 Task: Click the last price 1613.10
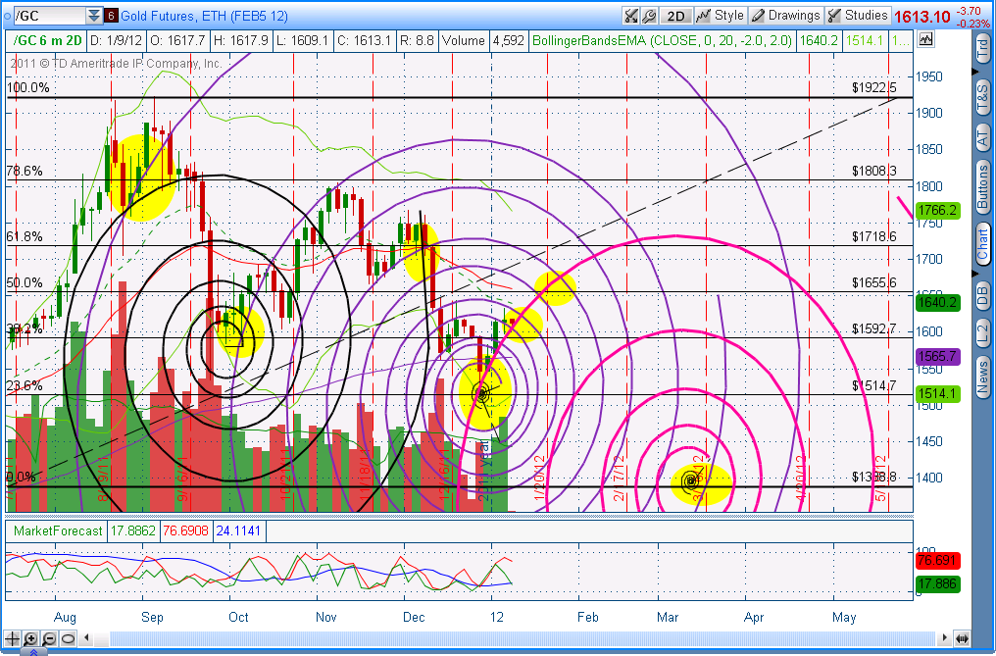922,17
